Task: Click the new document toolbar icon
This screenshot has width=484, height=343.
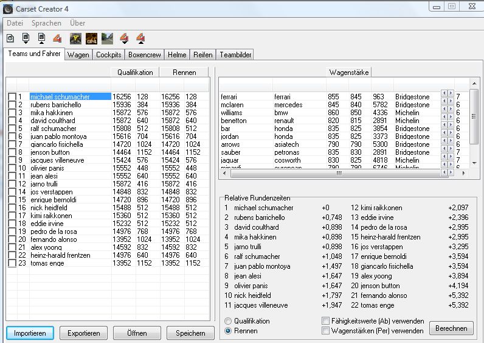Action: (x=10, y=39)
